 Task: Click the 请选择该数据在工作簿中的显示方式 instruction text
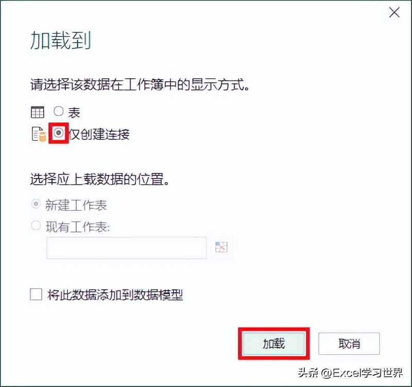pyautogui.click(x=140, y=84)
